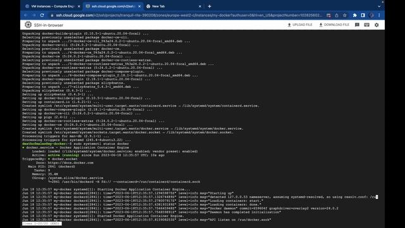Image resolution: width=405 pixels, height=228 pixels.
Task: Go forward to the next page
Action: click(34, 15)
